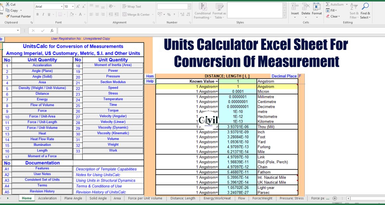Click Merge & Center
The width and height of the screenshot is (385, 205).
(x=136, y=15)
